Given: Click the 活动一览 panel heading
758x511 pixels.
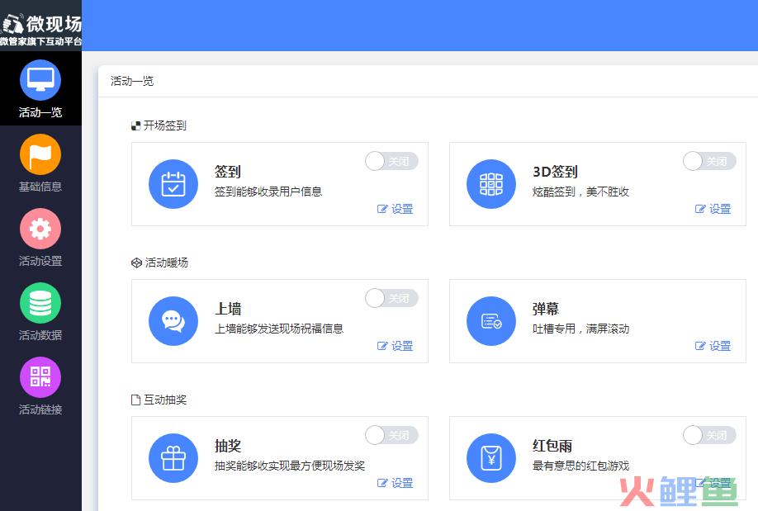Looking at the screenshot, I should pos(132,81).
